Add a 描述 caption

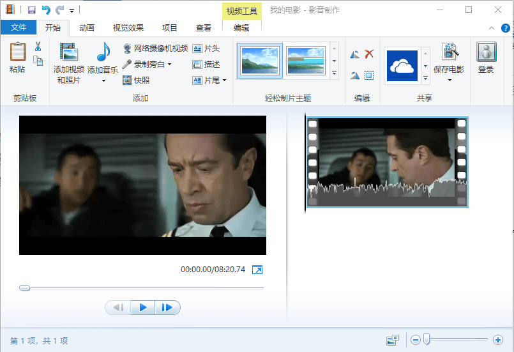[206, 65]
